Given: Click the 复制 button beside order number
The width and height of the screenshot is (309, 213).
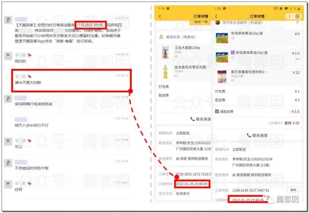Looking at the screenshot, I should [x=293, y=190].
